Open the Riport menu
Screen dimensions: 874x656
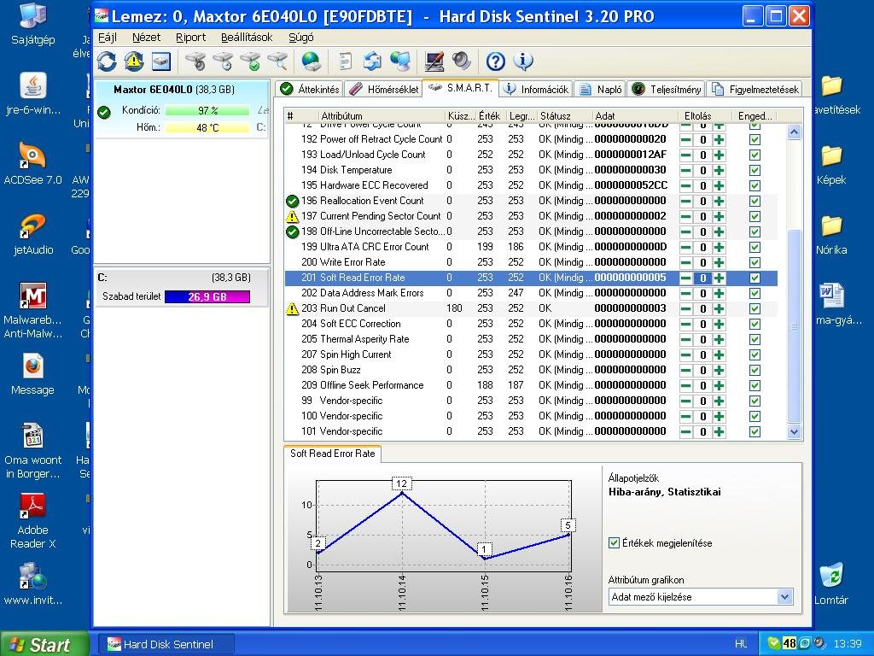[x=190, y=38]
